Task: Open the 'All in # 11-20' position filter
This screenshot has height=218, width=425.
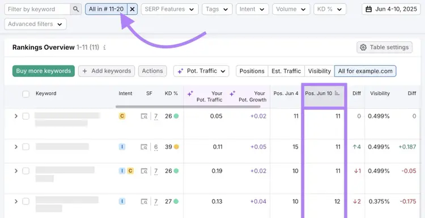Action: 107,9
